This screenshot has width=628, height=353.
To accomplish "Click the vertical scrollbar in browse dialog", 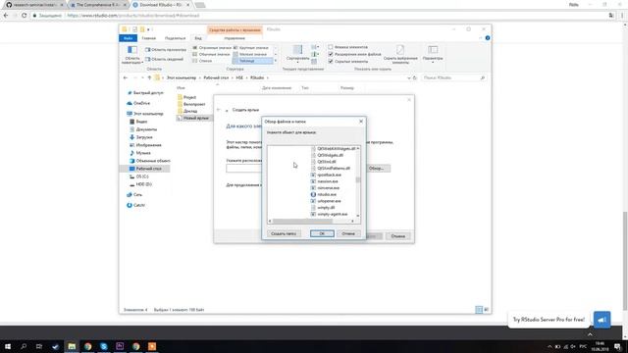I will (x=357, y=181).
